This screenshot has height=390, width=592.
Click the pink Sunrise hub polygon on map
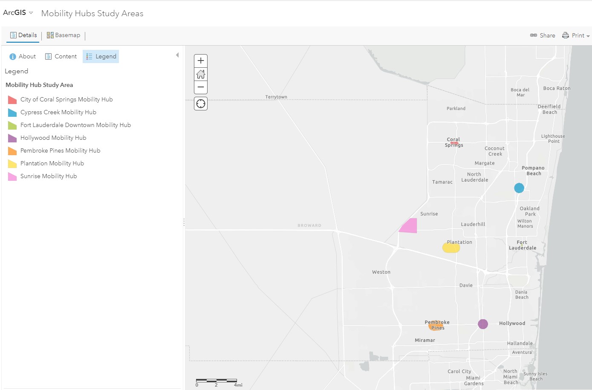pos(409,226)
